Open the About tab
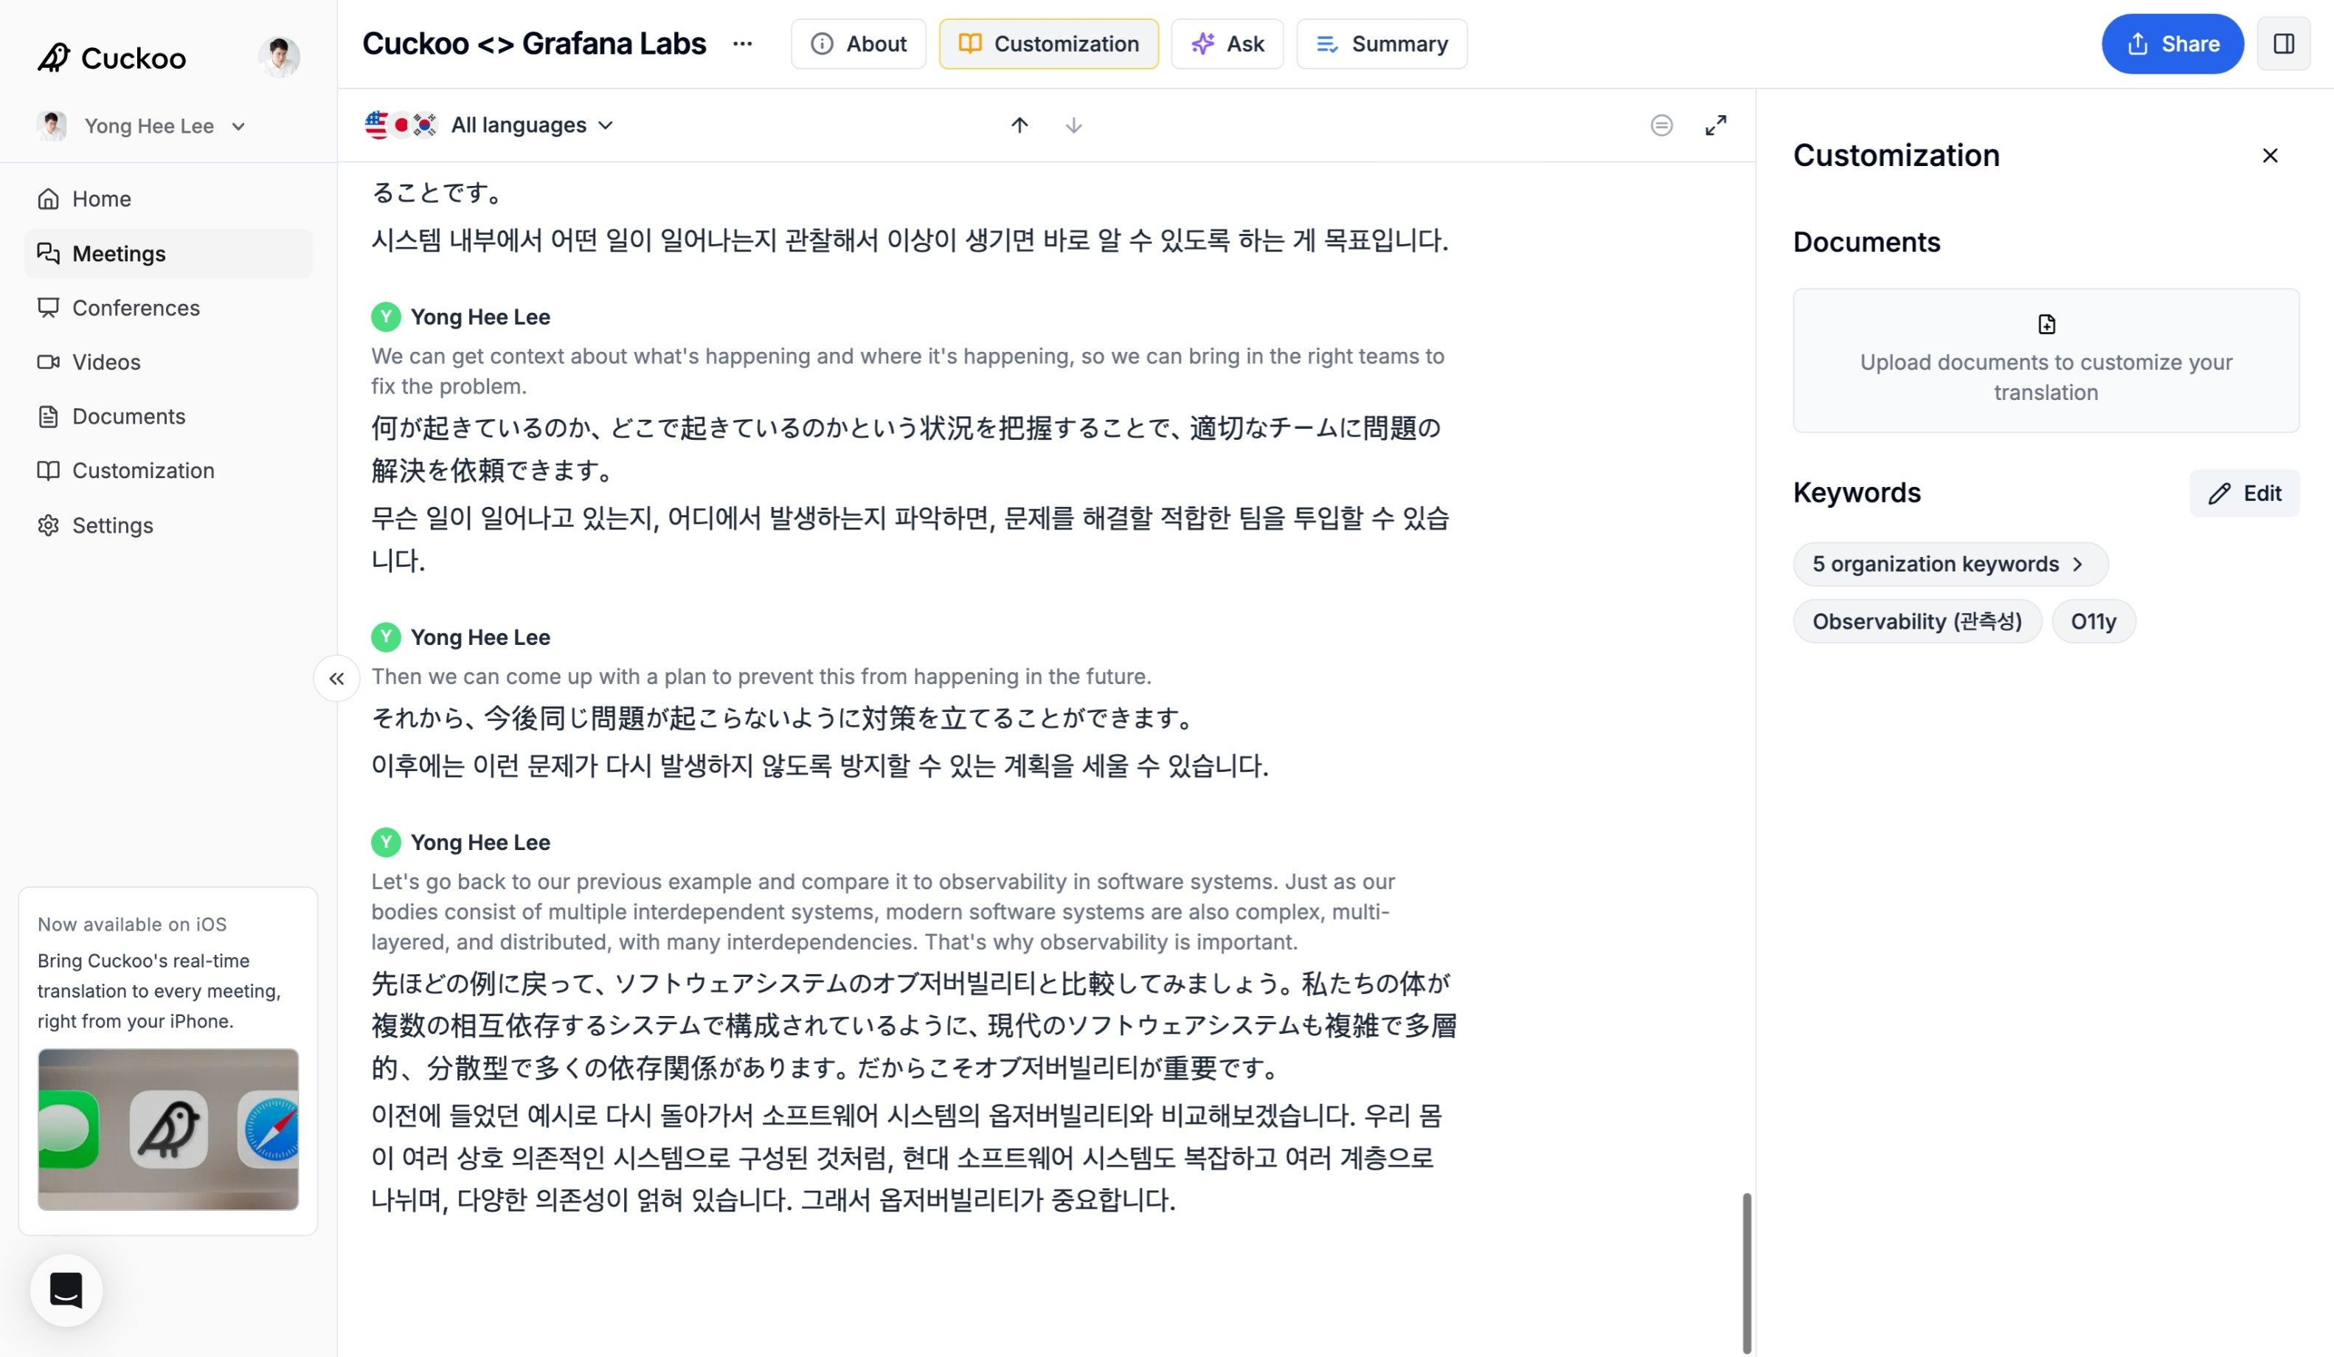This screenshot has width=2334, height=1357. tap(858, 44)
